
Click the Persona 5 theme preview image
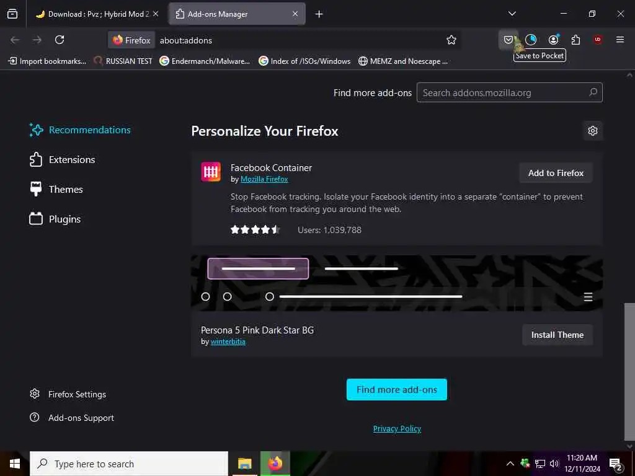(x=396, y=283)
